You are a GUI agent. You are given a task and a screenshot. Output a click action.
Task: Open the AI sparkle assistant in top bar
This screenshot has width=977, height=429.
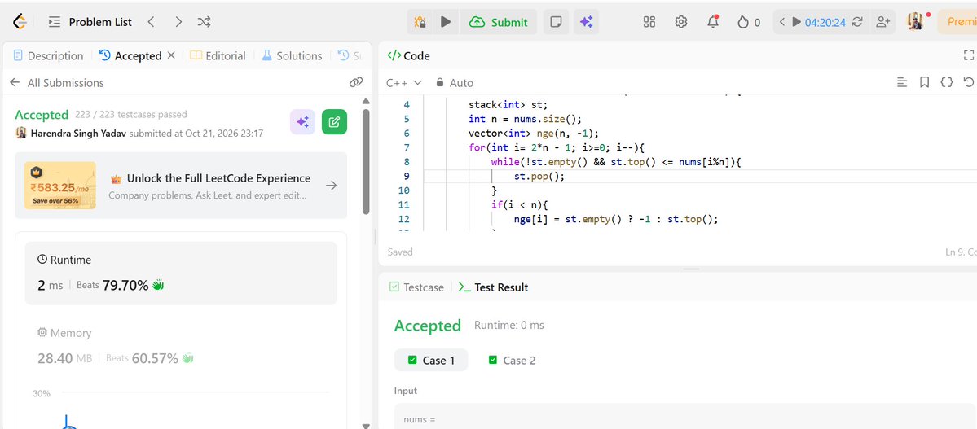point(586,22)
